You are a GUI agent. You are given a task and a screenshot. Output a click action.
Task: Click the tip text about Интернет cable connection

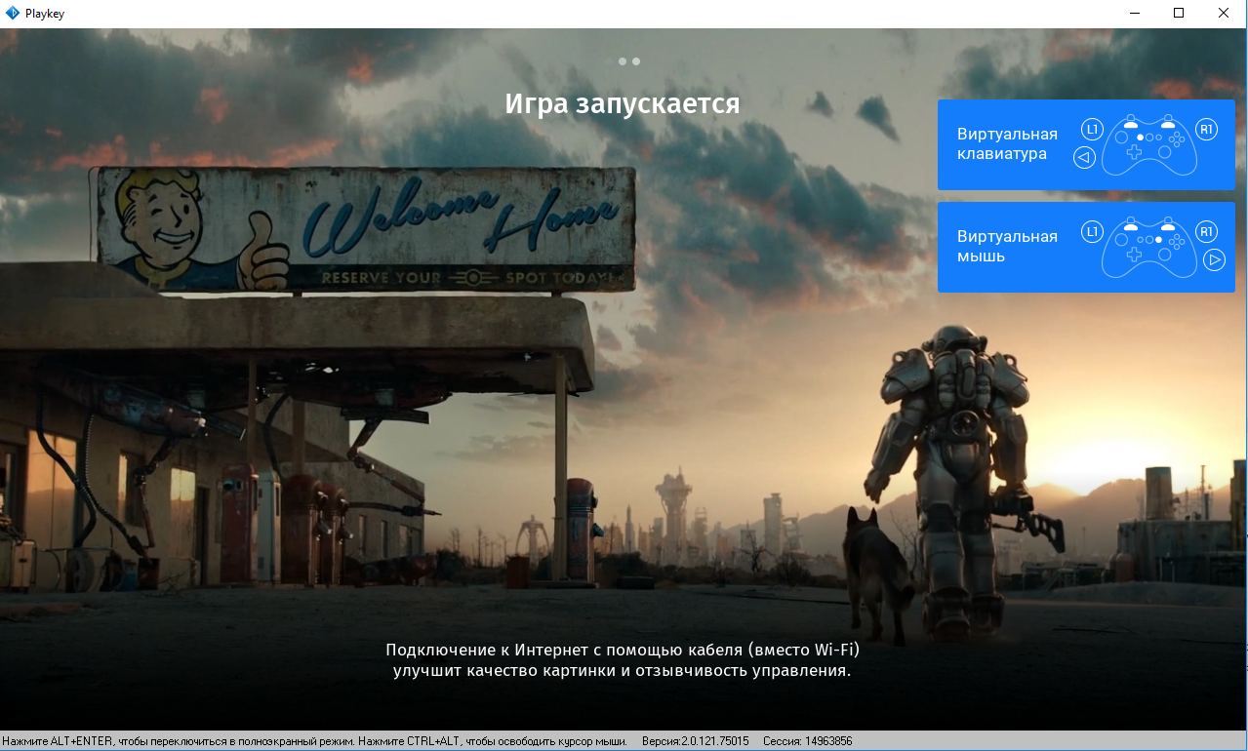(x=623, y=660)
